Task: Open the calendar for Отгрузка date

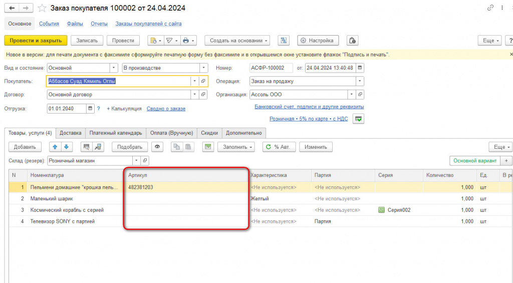Action: tap(90, 109)
